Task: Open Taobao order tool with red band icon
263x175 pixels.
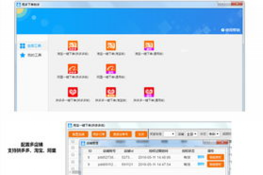Action: click(x=73, y=46)
